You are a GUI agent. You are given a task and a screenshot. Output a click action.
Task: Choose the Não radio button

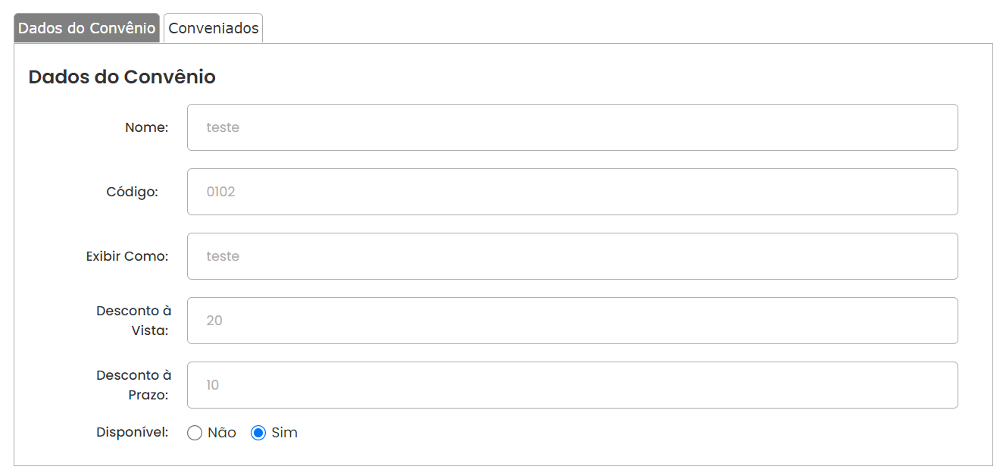(x=195, y=433)
